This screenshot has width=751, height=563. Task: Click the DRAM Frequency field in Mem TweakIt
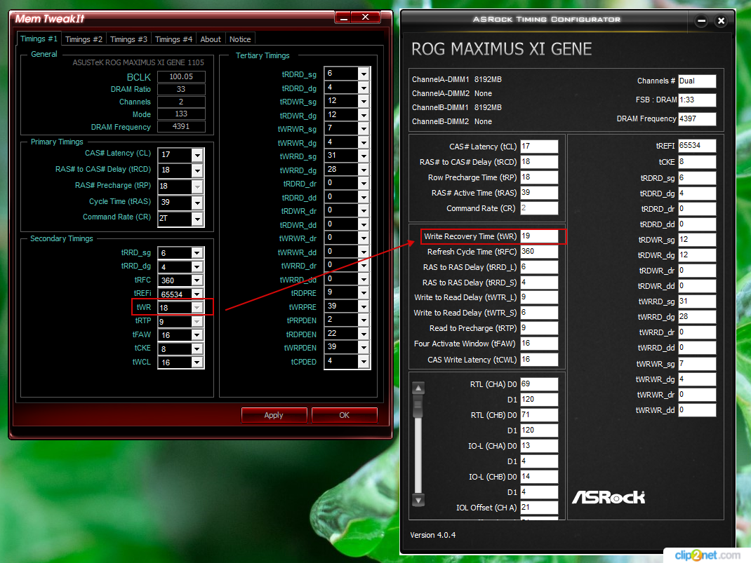click(181, 126)
